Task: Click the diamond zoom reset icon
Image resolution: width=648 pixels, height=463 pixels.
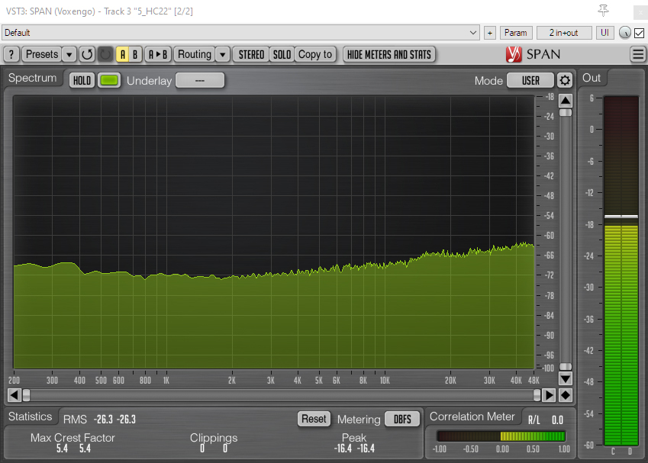Action: click(565, 395)
